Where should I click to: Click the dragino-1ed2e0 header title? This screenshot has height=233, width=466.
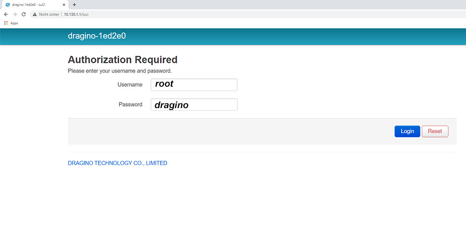tap(97, 36)
